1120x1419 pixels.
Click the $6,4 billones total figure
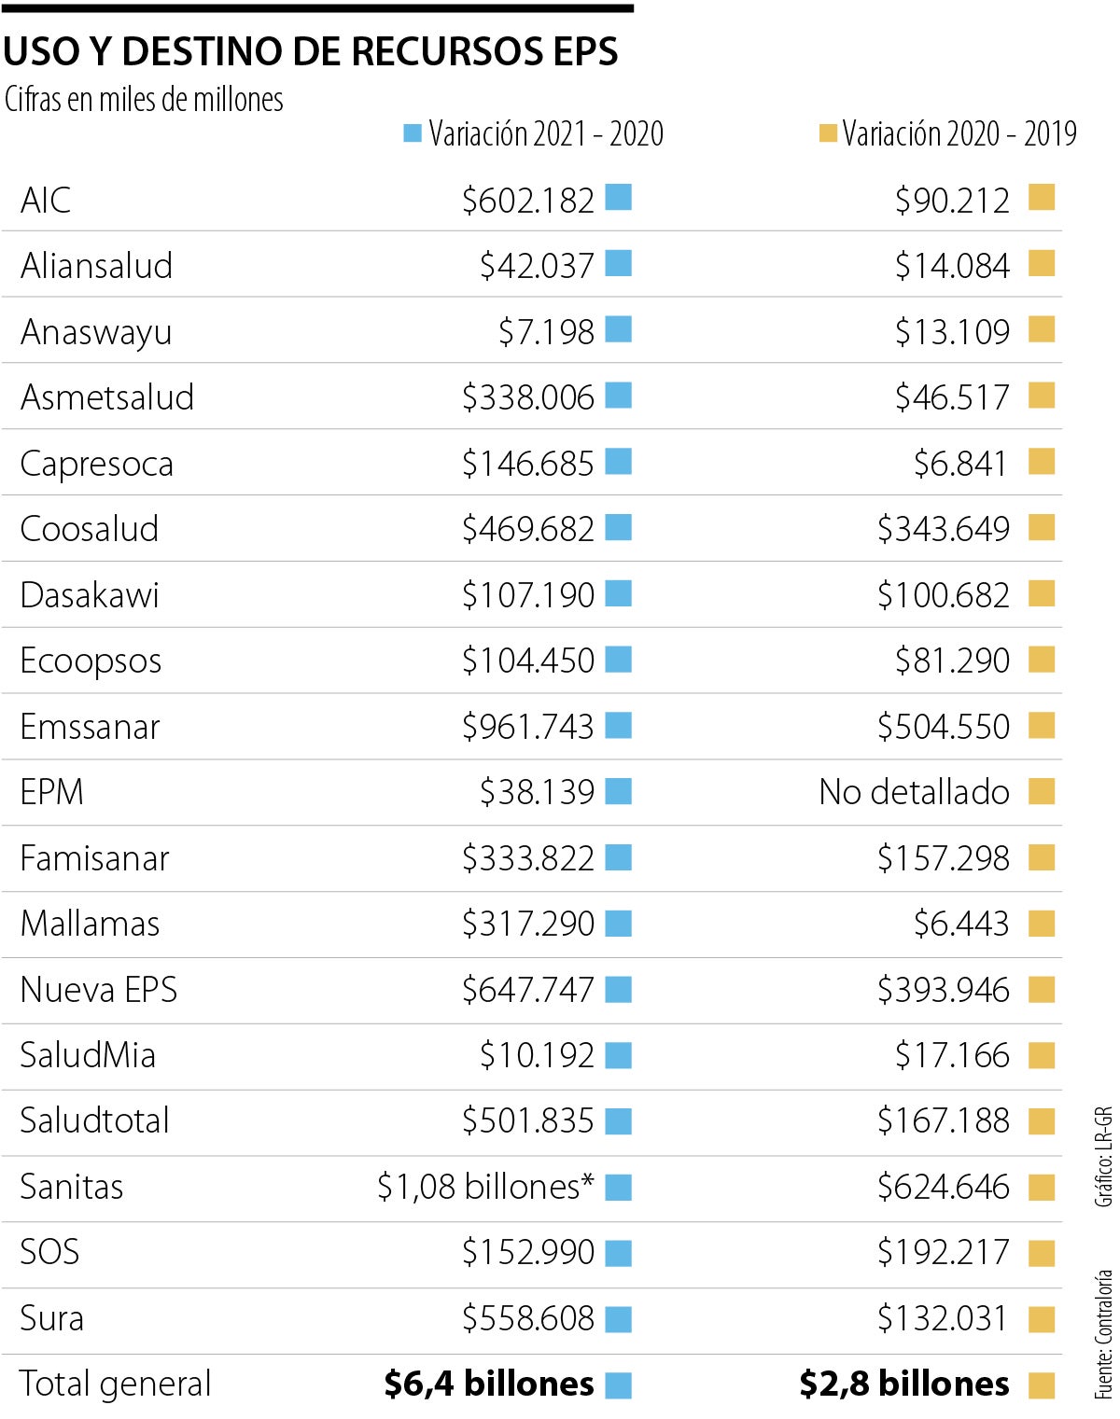point(488,1384)
